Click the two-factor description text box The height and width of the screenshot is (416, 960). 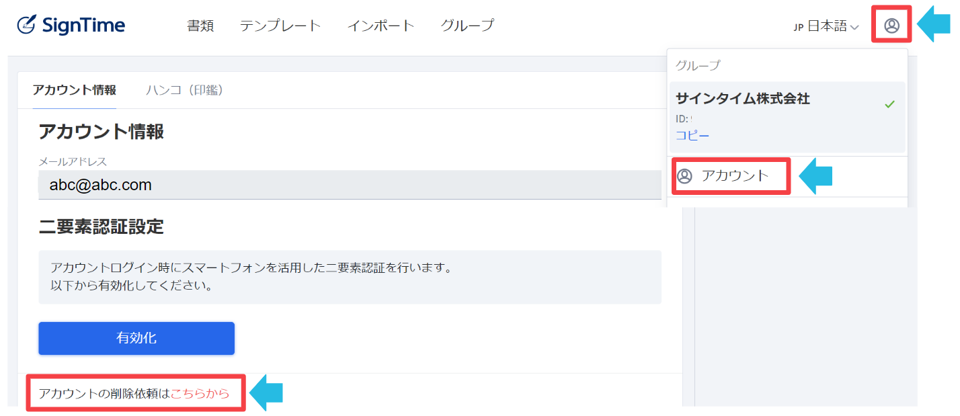350,277
